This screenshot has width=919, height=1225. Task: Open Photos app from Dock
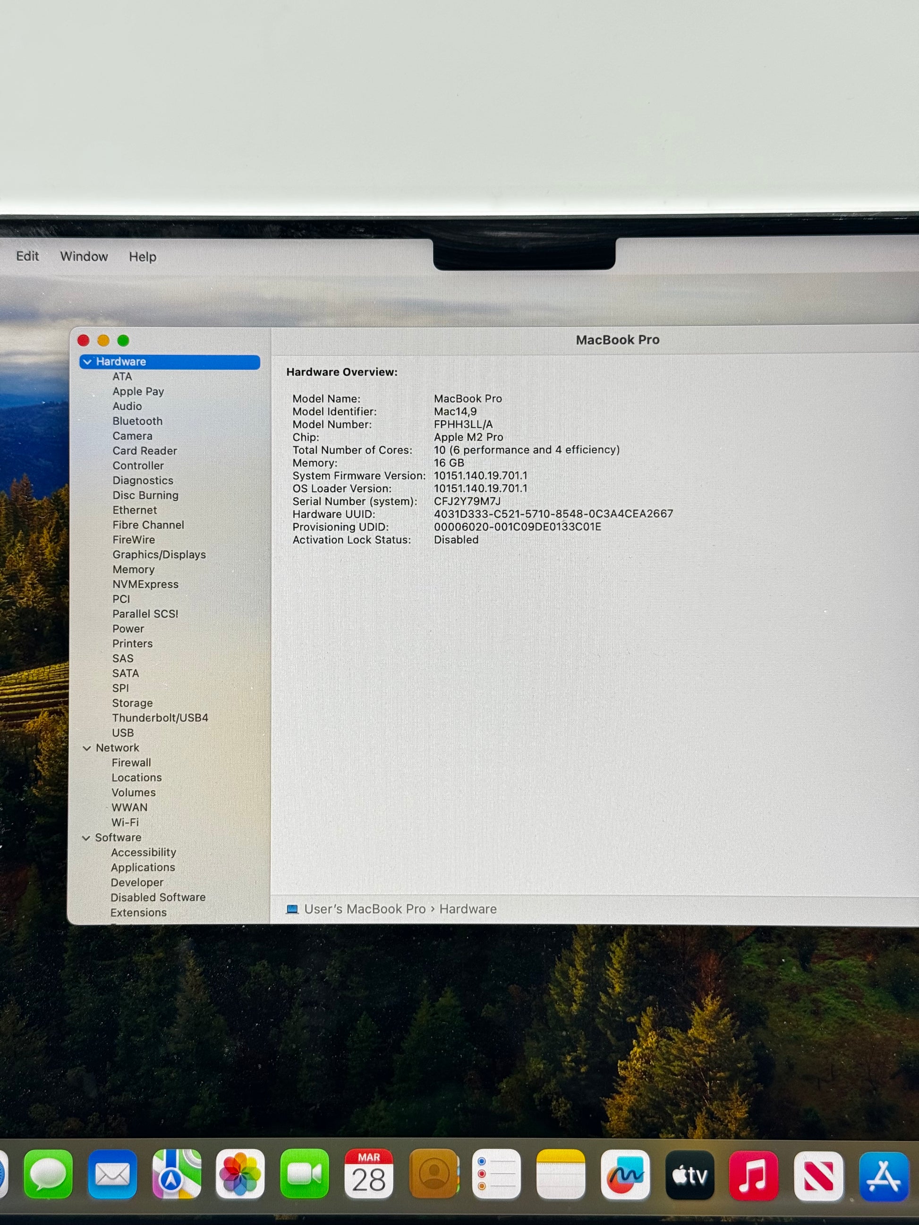(240, 1173)
